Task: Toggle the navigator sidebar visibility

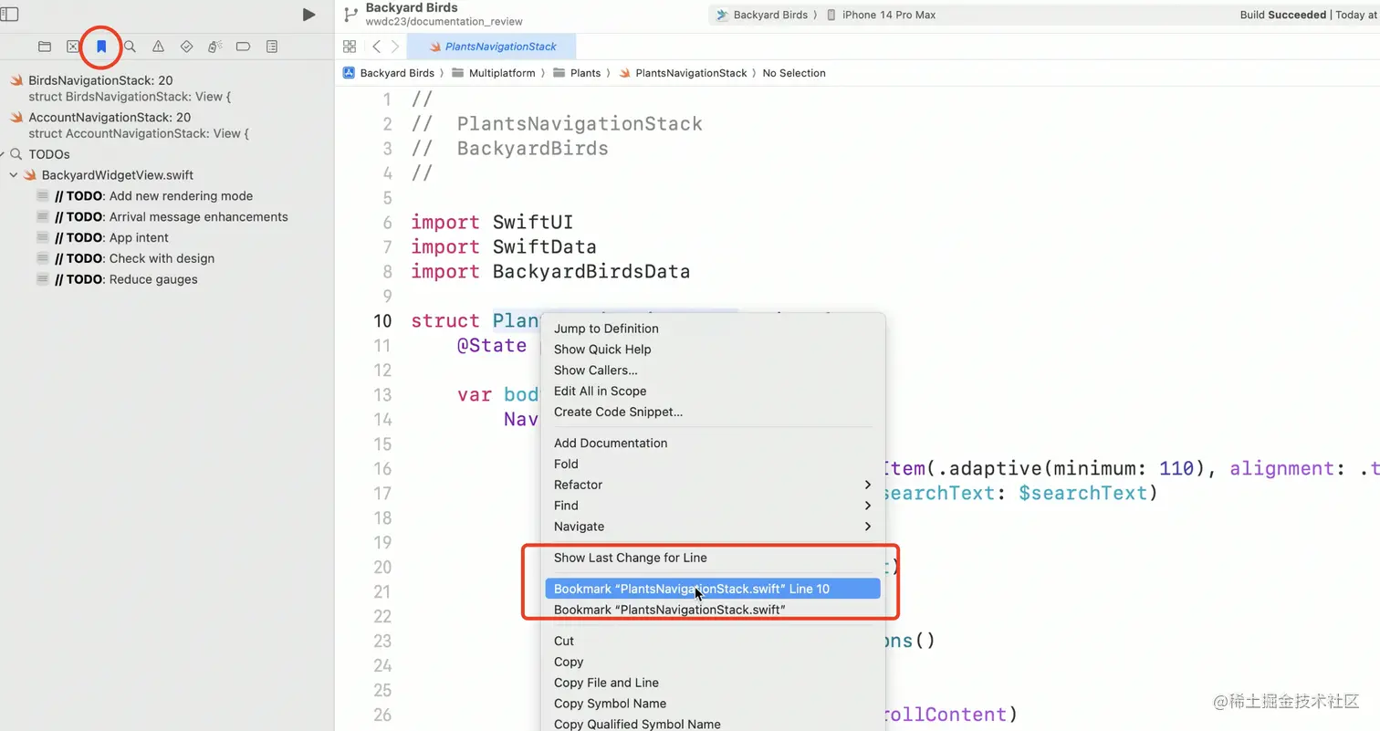Action: click(x=9, y=15)
